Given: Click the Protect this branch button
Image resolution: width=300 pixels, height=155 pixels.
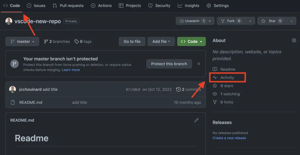Looking at the screenshot, I should [x=169, y=64].
